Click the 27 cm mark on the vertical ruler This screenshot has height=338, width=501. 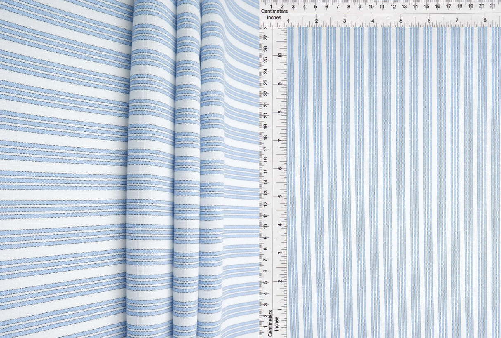pos(266,38)
